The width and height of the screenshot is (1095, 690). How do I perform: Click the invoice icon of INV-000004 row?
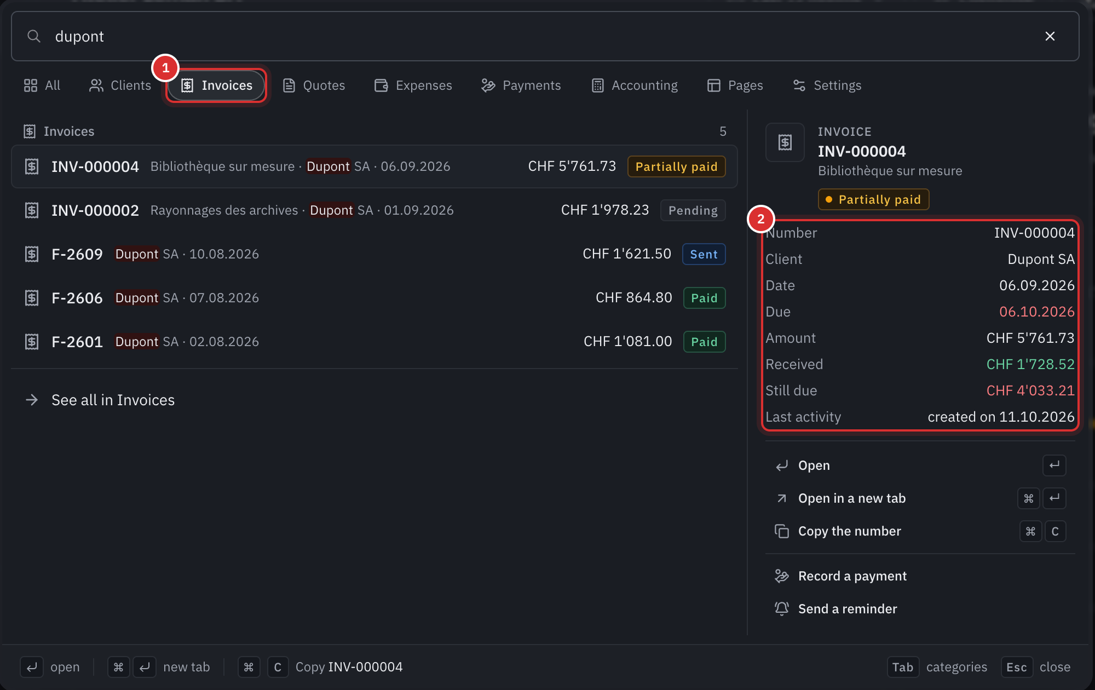pyautogui.click(x=32, y=166)
